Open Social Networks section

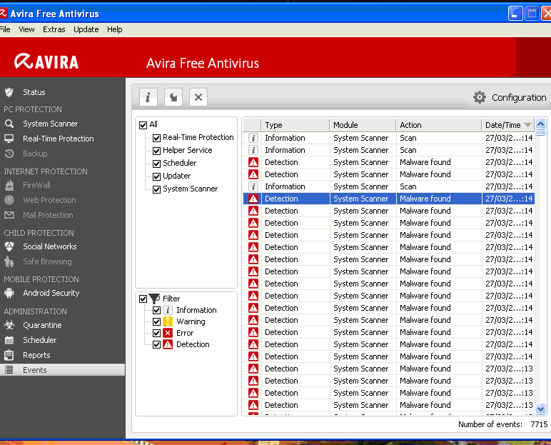coord(50,246)
